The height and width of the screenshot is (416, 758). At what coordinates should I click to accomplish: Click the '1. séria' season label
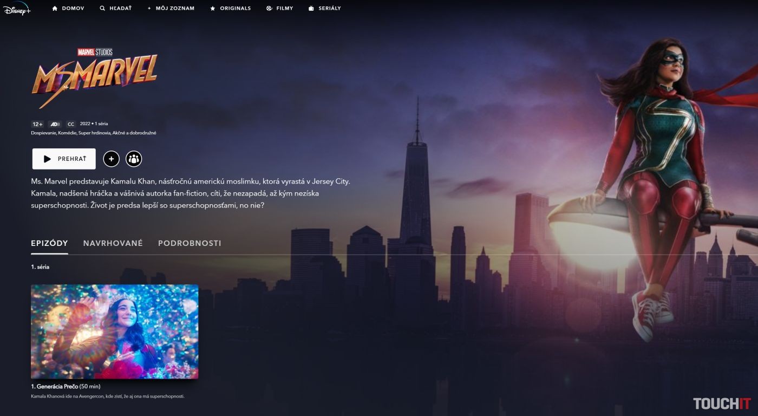tap(40, 267)
